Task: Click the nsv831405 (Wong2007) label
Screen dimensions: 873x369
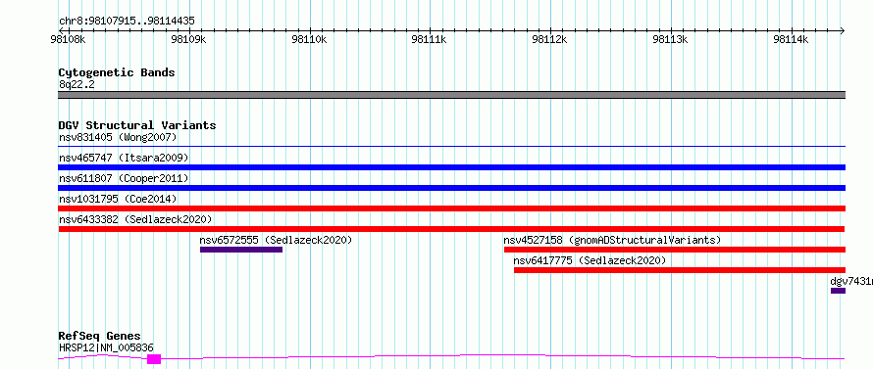Action: [118, 137]
